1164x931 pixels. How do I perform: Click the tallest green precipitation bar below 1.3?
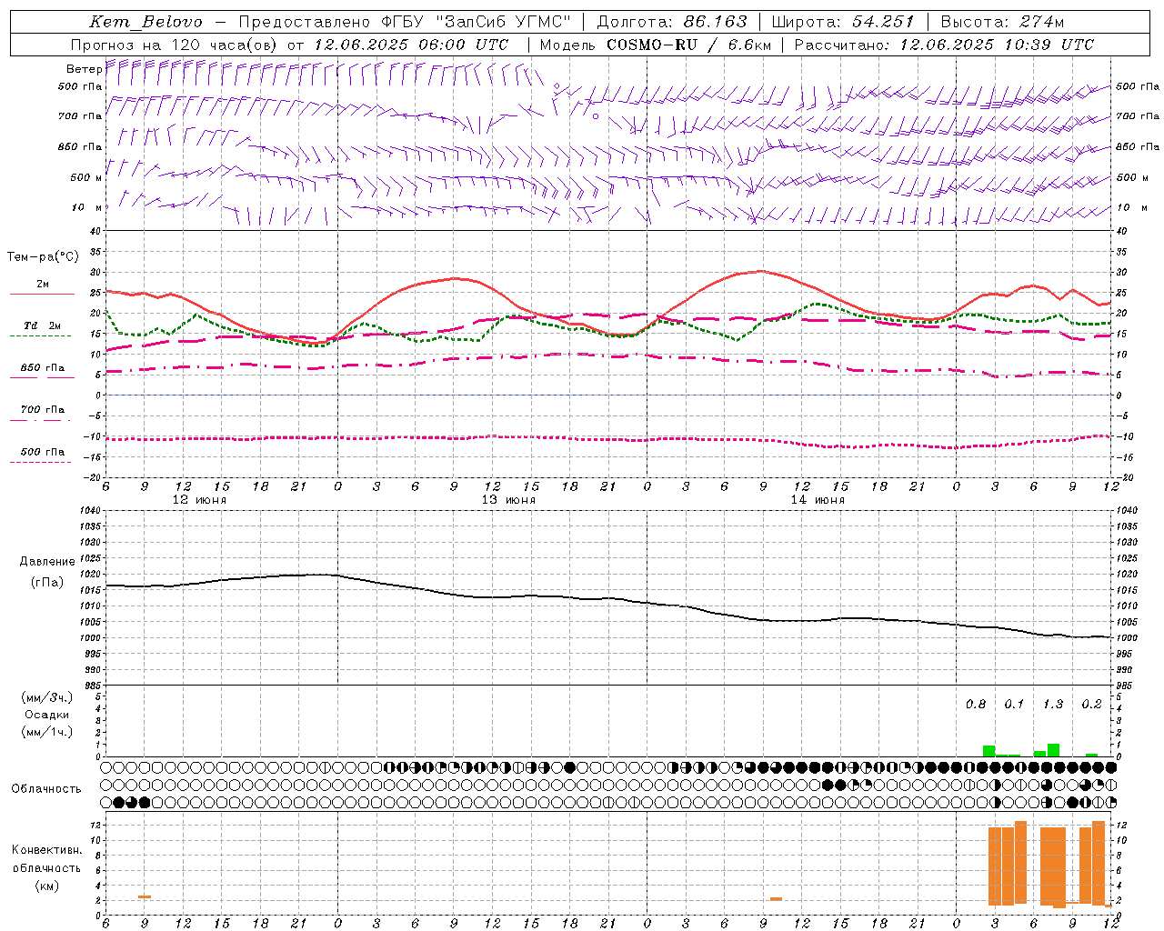point(1053,750)
